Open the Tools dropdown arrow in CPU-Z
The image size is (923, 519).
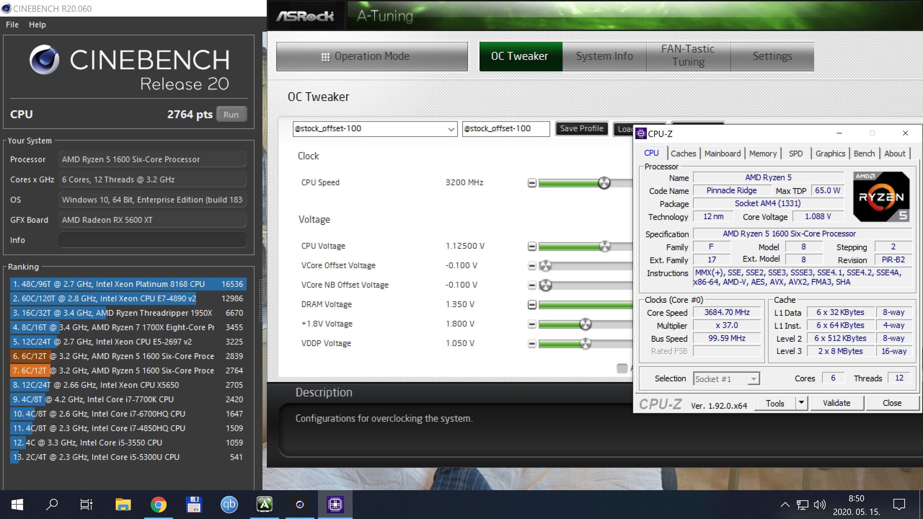tap(801, 403)
